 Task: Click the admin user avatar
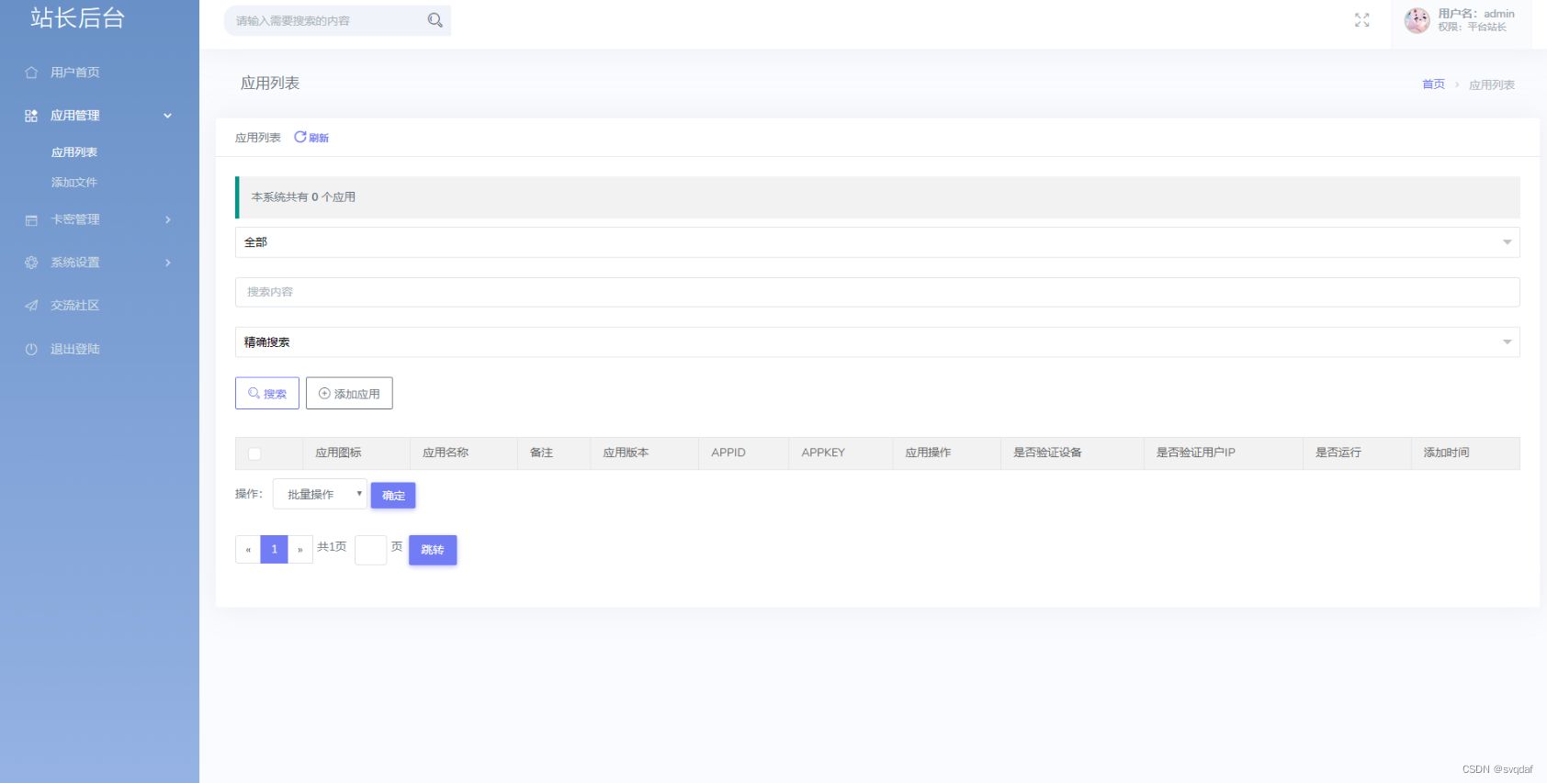click(x=1417, y=20)
